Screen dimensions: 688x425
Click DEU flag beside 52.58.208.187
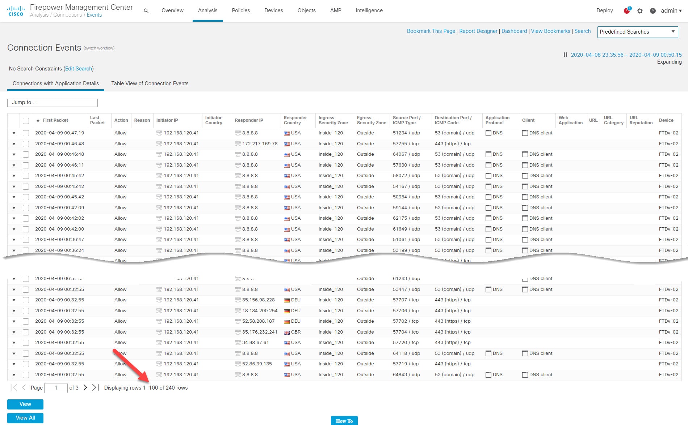click(286, 322)
